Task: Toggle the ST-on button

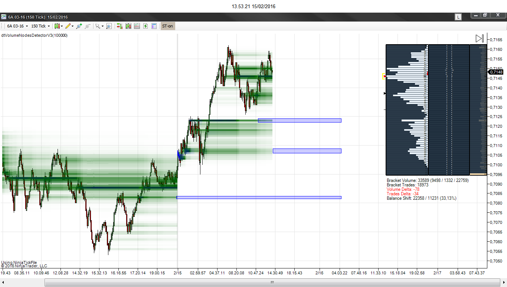Action: click(168, 26)
